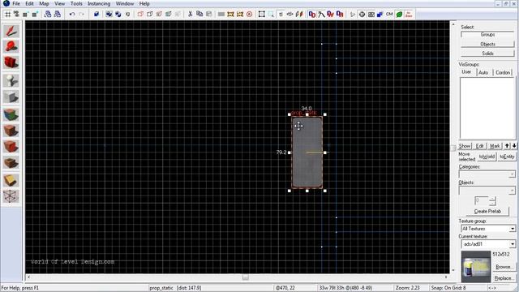Open the Toggle texture application tool

pyautogui.click(x=11, y=115)
